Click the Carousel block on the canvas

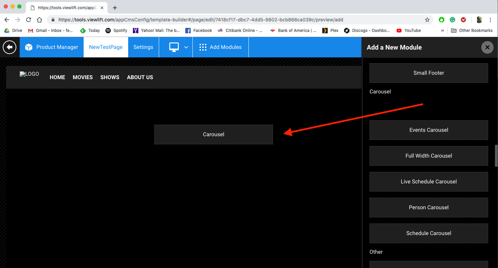213,135
